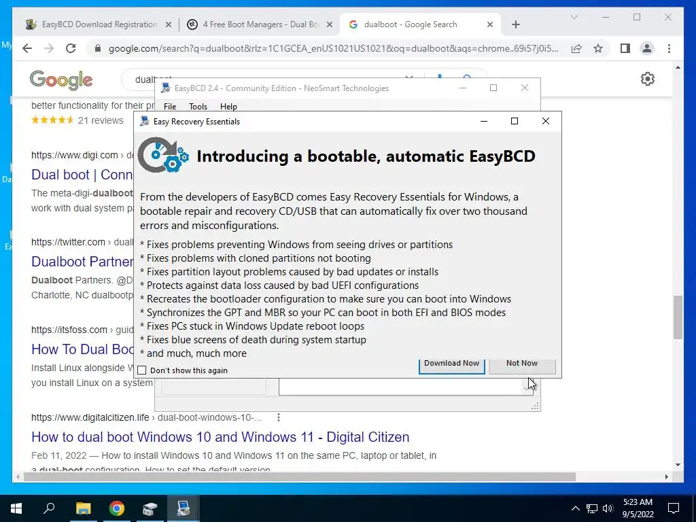
Task: Click the taskbar clock and date
Action: 638,508
